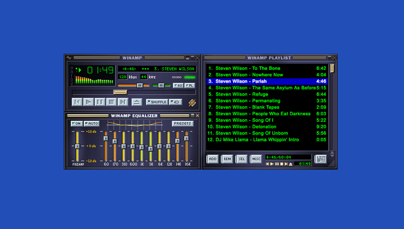The height and width of the screenshot is (229, 404).
Task: Select 'Steven Wilson - Refuge' track
Action: pyautogui.click(x=267, y=94)
